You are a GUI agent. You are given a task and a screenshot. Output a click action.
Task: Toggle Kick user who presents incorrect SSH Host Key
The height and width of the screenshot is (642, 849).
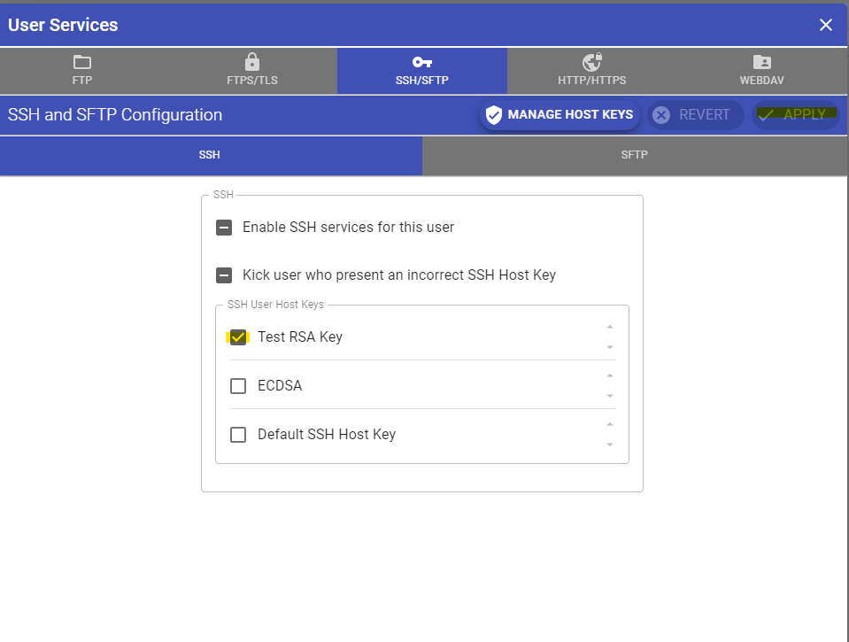(223, 275)
